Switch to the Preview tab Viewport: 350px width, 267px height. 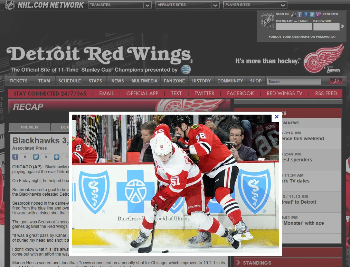tap(29, 127)
